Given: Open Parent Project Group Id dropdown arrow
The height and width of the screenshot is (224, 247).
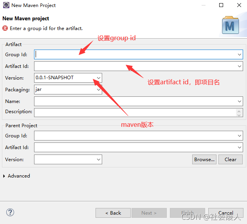Looking at the screenshot, I should (x=240, y=135).
